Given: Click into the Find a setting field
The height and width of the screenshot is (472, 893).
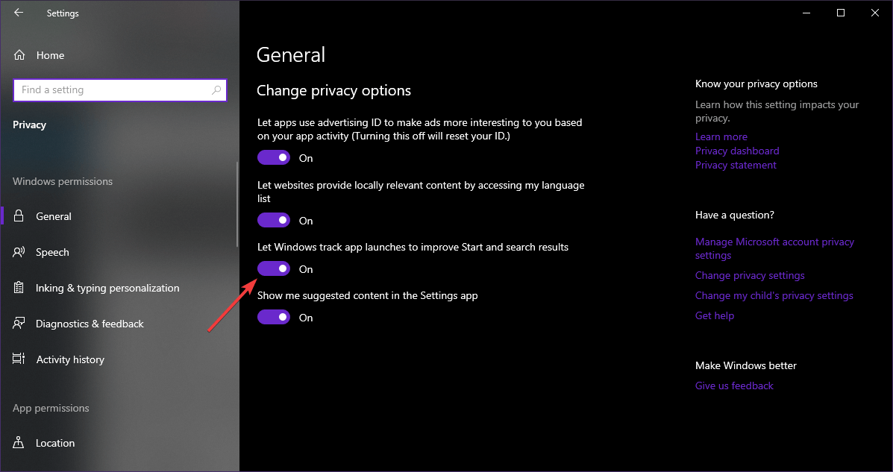Looking at the screenshot, I should click(119, 90).
